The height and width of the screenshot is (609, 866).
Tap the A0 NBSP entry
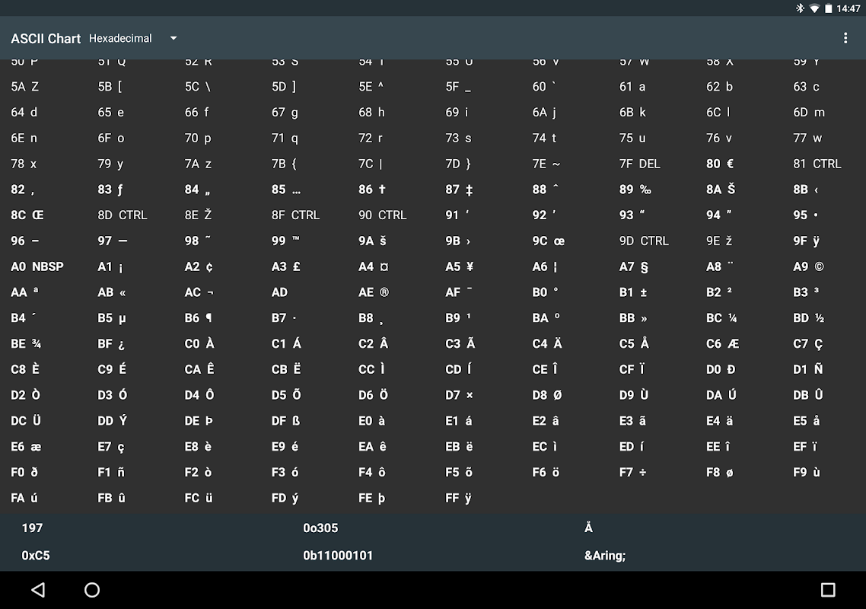click(37, 266)
